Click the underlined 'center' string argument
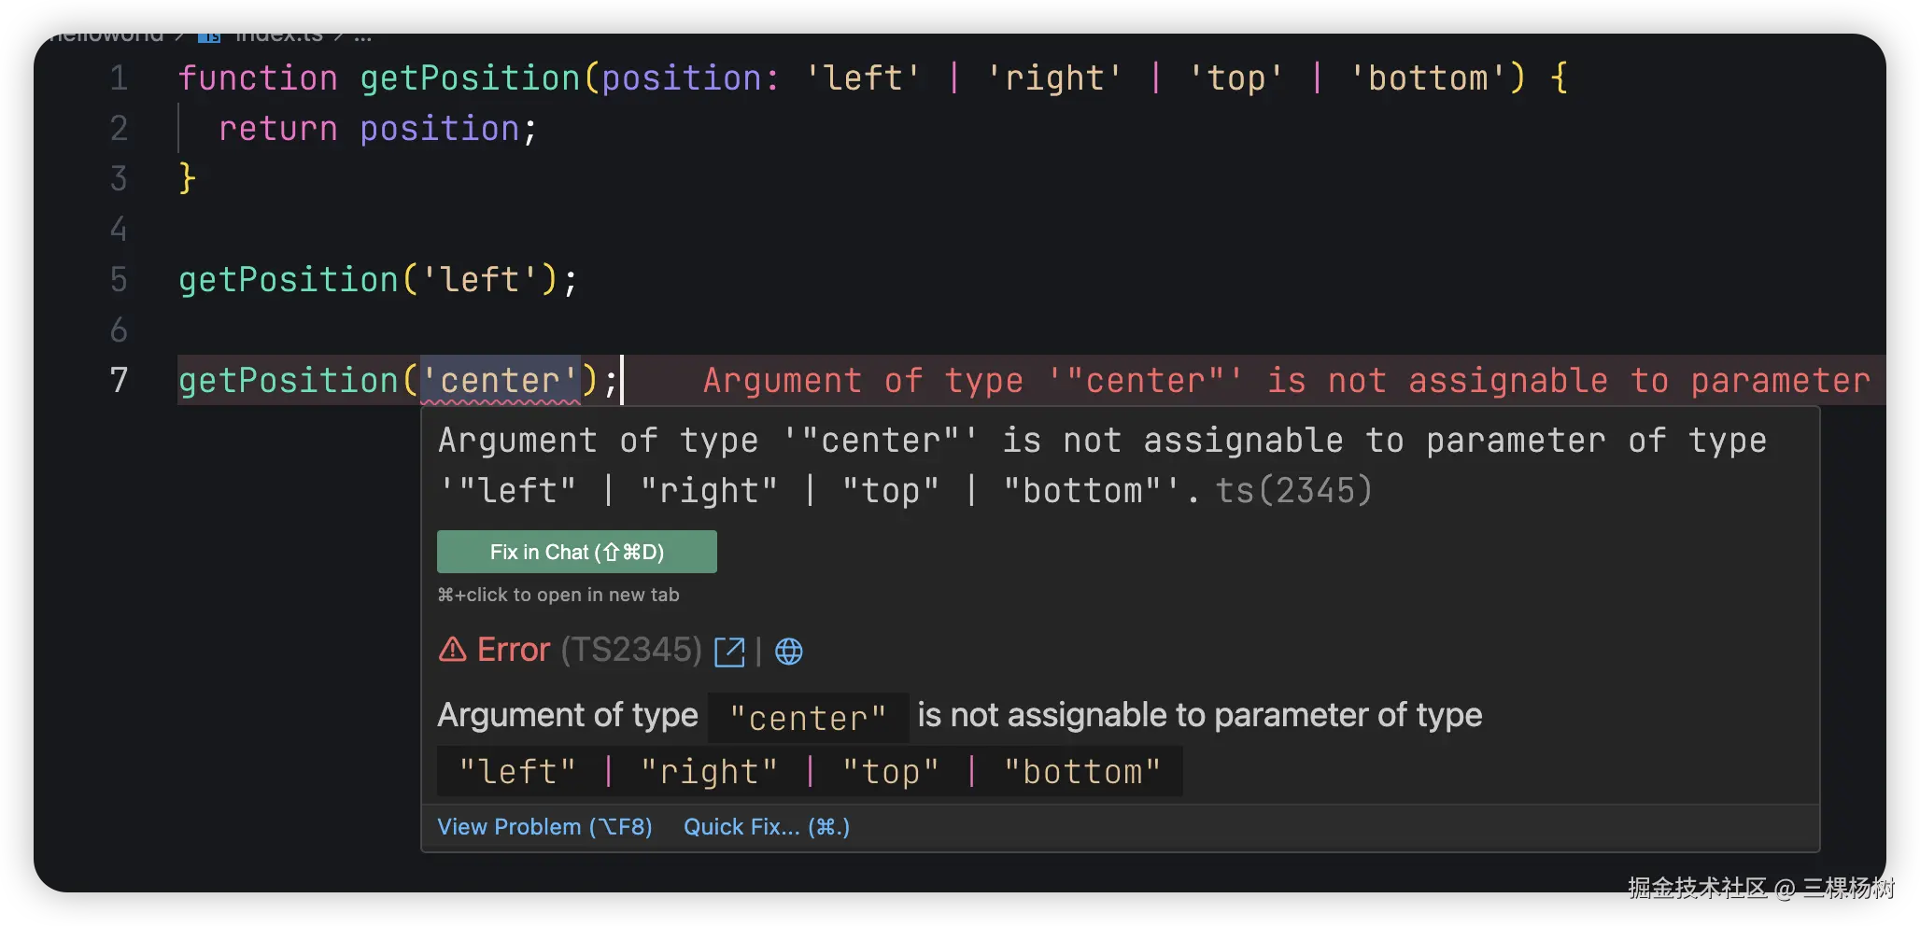Screen dimensions: 1920x926 coord(501,381)
